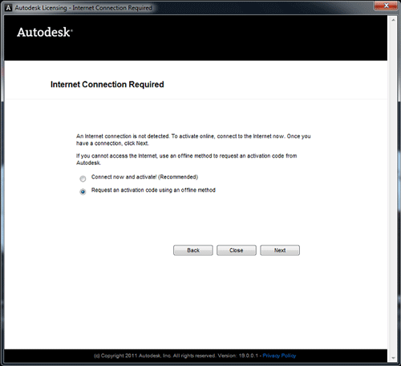The image size is (401, 366).
Task: Select 'Connect now and activate!' radio button
Action: tap(83, 179)
